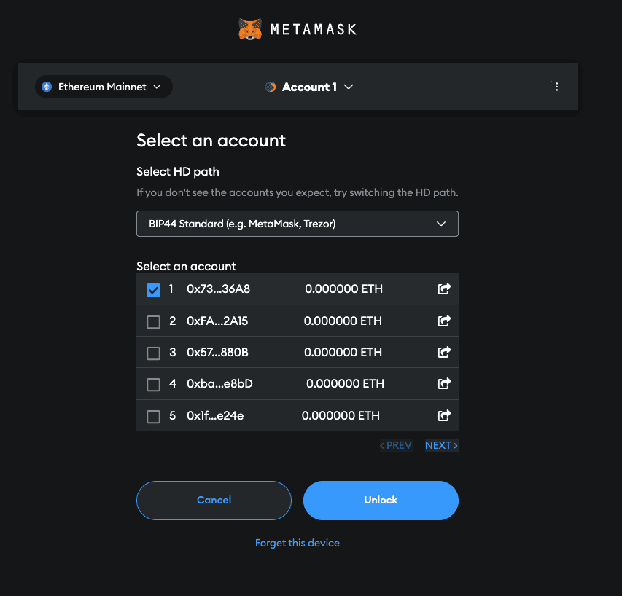Click address text 0xFA...2A15
The image size is (622, 596).
click(217, 321)
